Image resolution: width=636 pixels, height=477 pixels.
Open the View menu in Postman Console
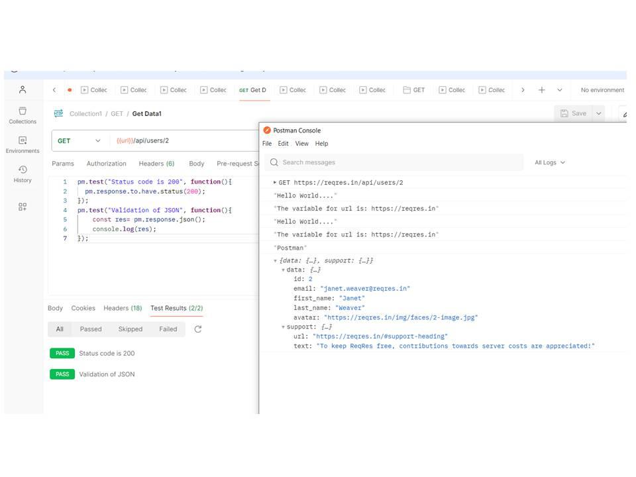302,144
